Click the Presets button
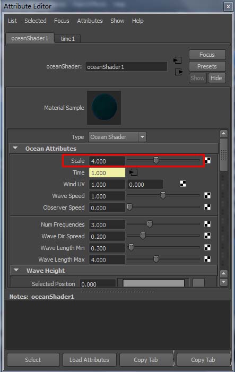This screenshot has height=372, width=235. [207, 66]
